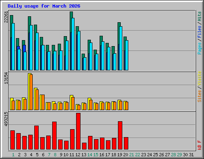
Task: Select day 2 on the date axis
Action: (19, 155)
